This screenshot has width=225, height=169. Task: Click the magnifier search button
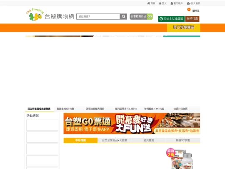pyautogui.click(x=123, y=17)
